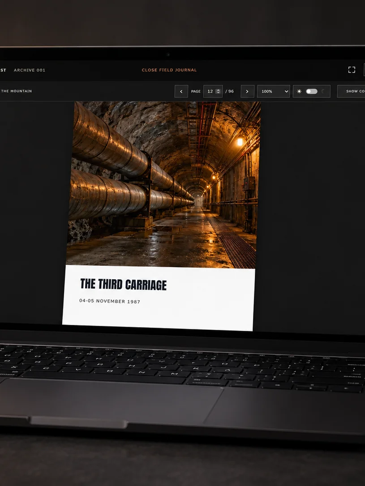Click the PAGE label
The image size is (365, 486).
pyautogui.click(x=196, y=91)
